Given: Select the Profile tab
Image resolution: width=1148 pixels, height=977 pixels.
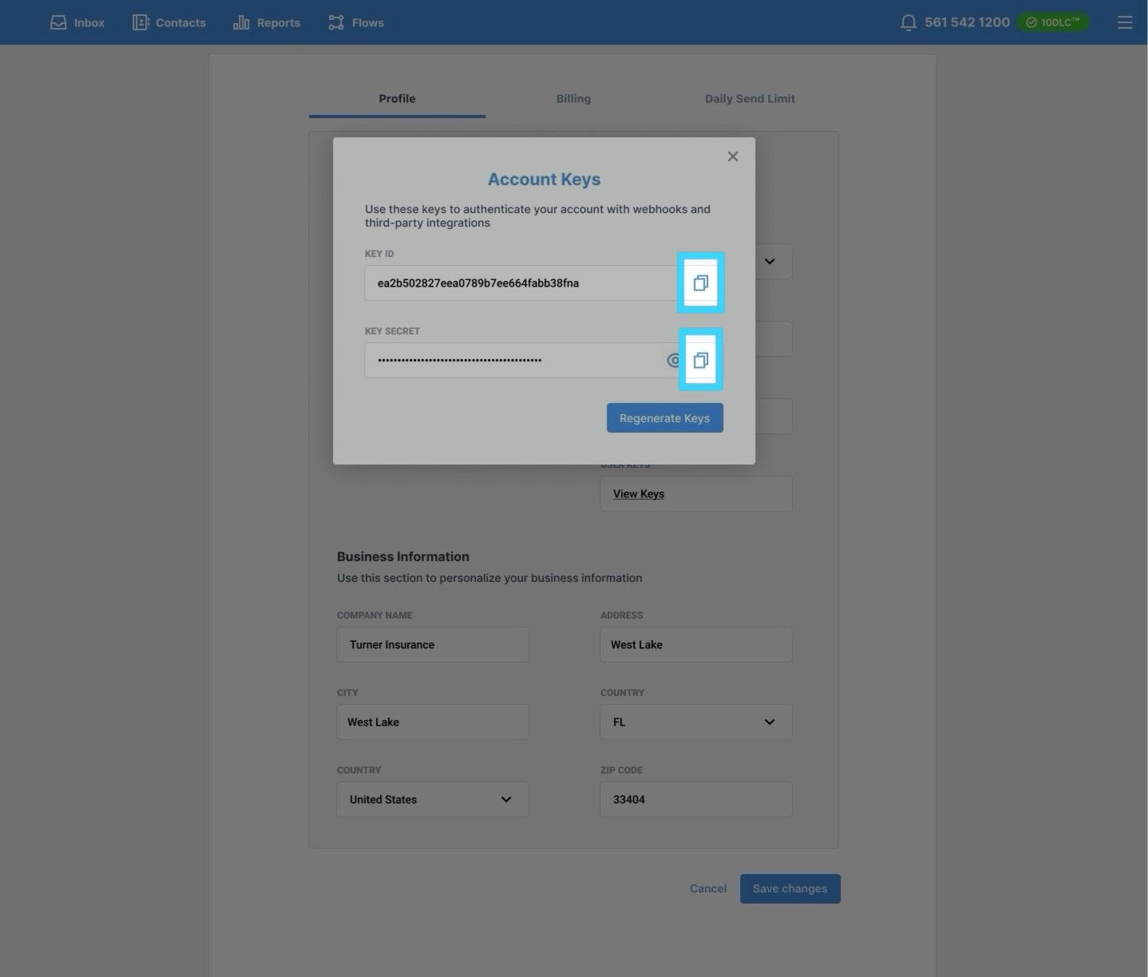Looking at the screenshot, I should pyautogui.click(x=397, y=99).
